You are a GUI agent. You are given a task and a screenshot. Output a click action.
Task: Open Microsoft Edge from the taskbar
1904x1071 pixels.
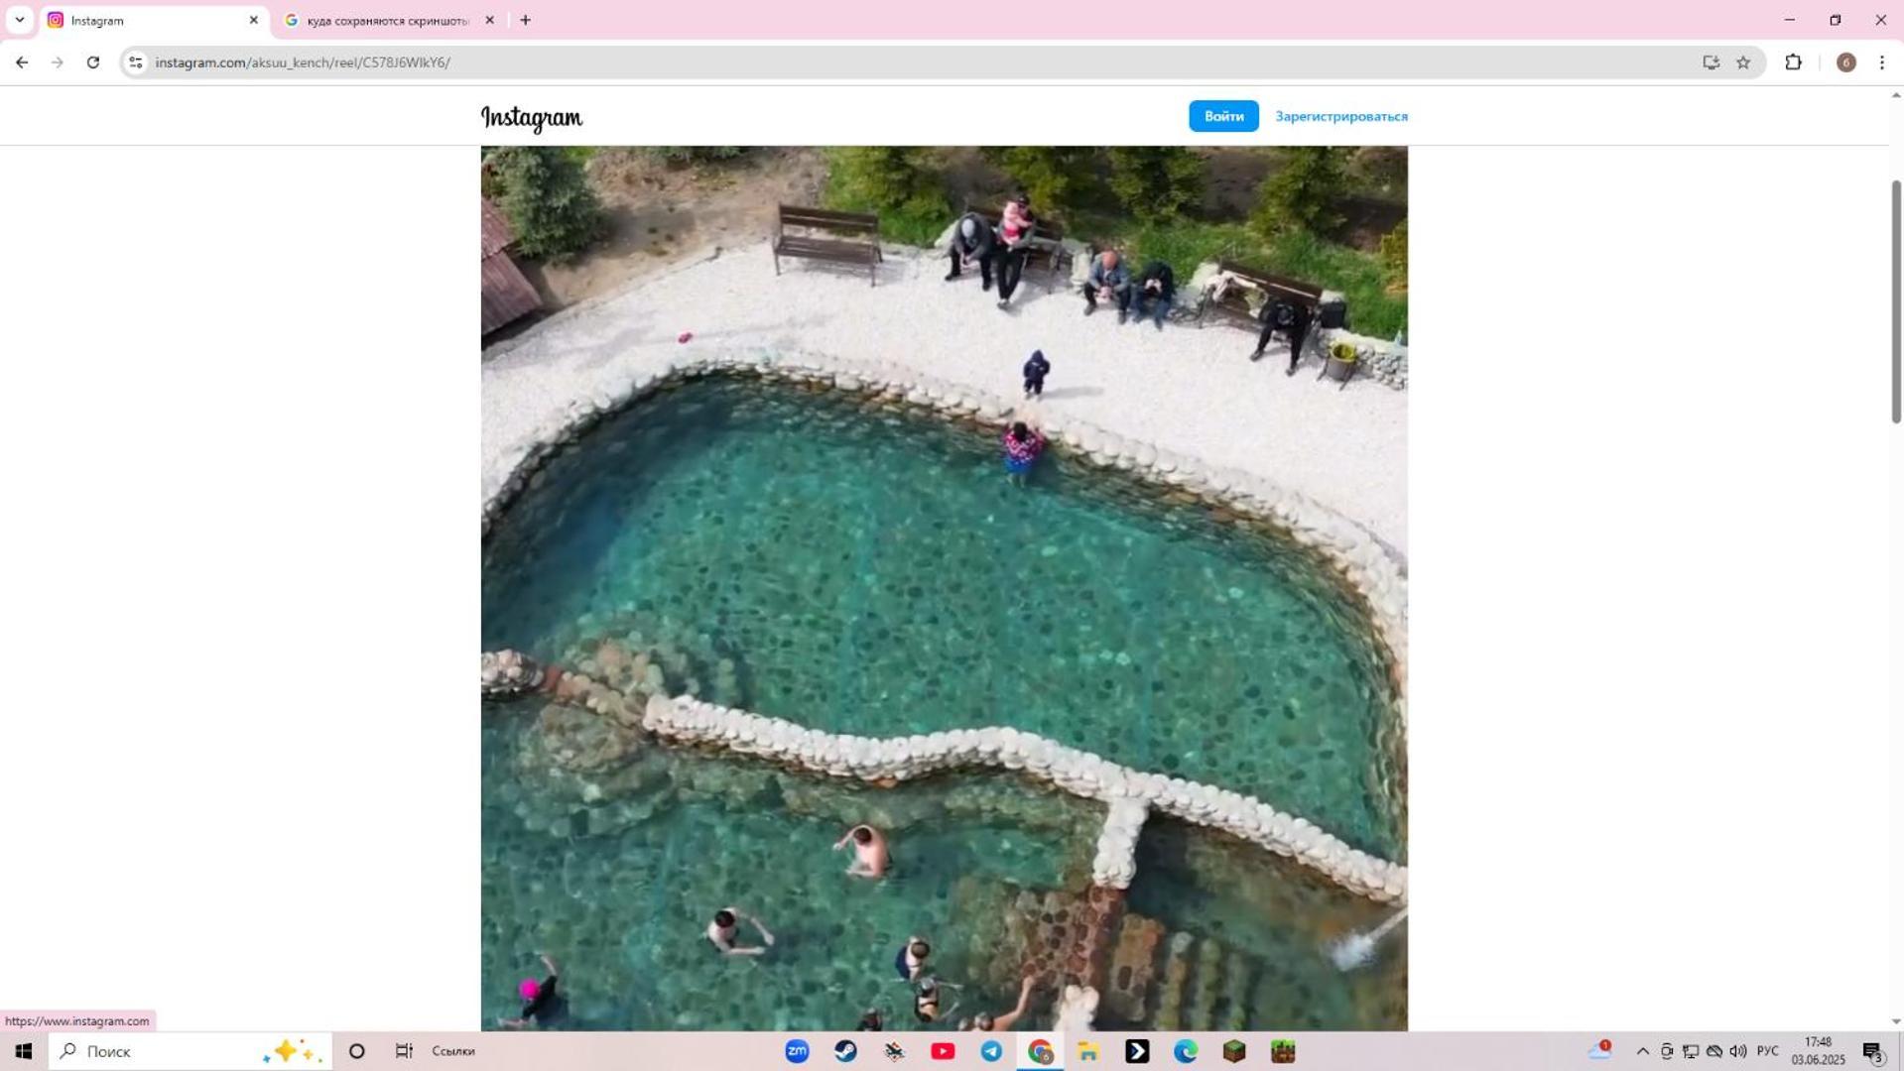(1186, 1051)
